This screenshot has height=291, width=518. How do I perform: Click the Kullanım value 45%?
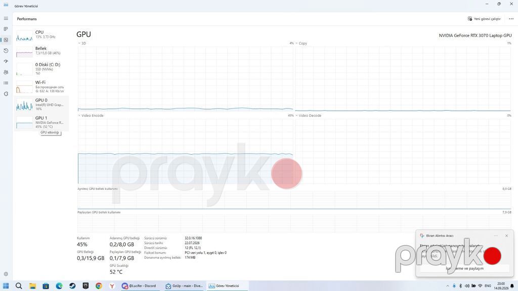coord(82,245)
